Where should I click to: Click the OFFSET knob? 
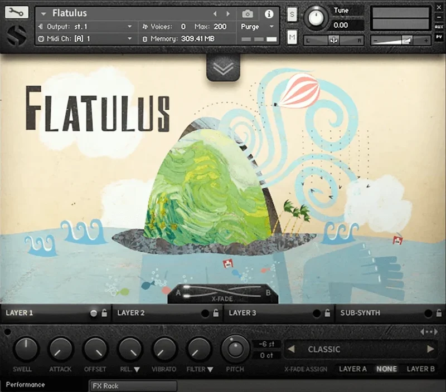pyautogui.click(x=95, y=349)
